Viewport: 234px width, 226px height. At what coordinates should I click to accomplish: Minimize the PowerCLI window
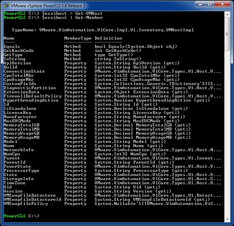200,4
